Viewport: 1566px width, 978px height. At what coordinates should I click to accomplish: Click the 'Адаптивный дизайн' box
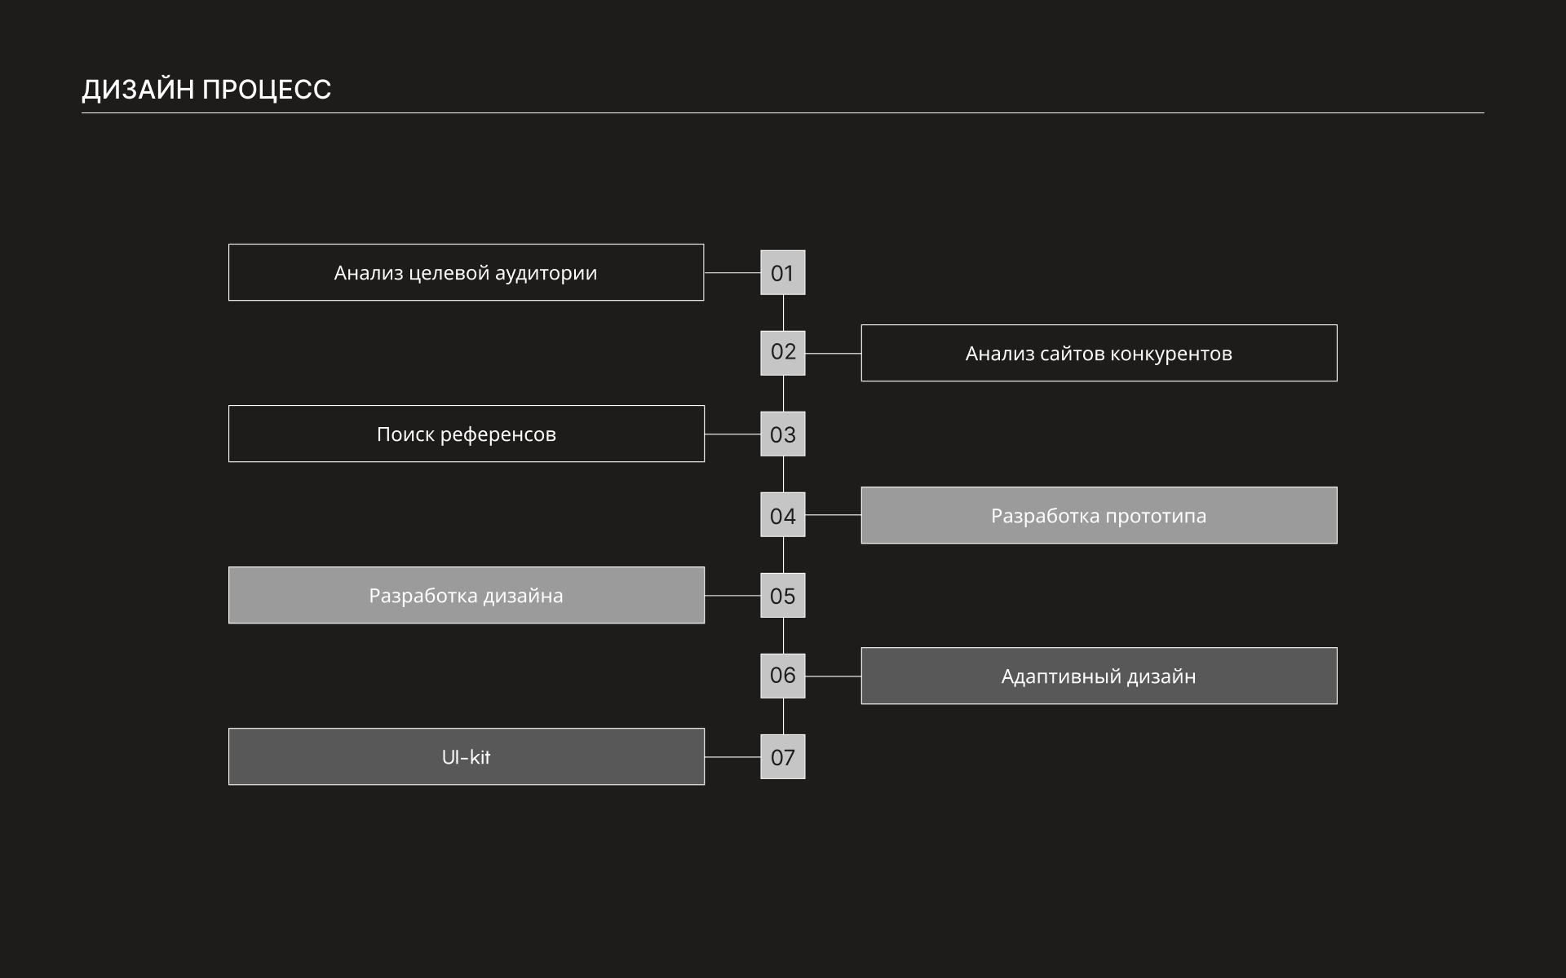click(x=1099, y=676)
